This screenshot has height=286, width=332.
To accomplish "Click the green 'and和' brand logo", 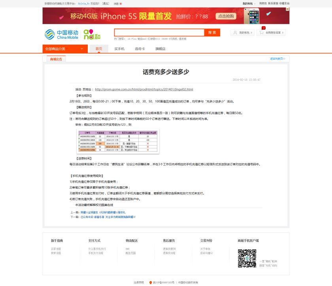I will [x=92, y=34].
